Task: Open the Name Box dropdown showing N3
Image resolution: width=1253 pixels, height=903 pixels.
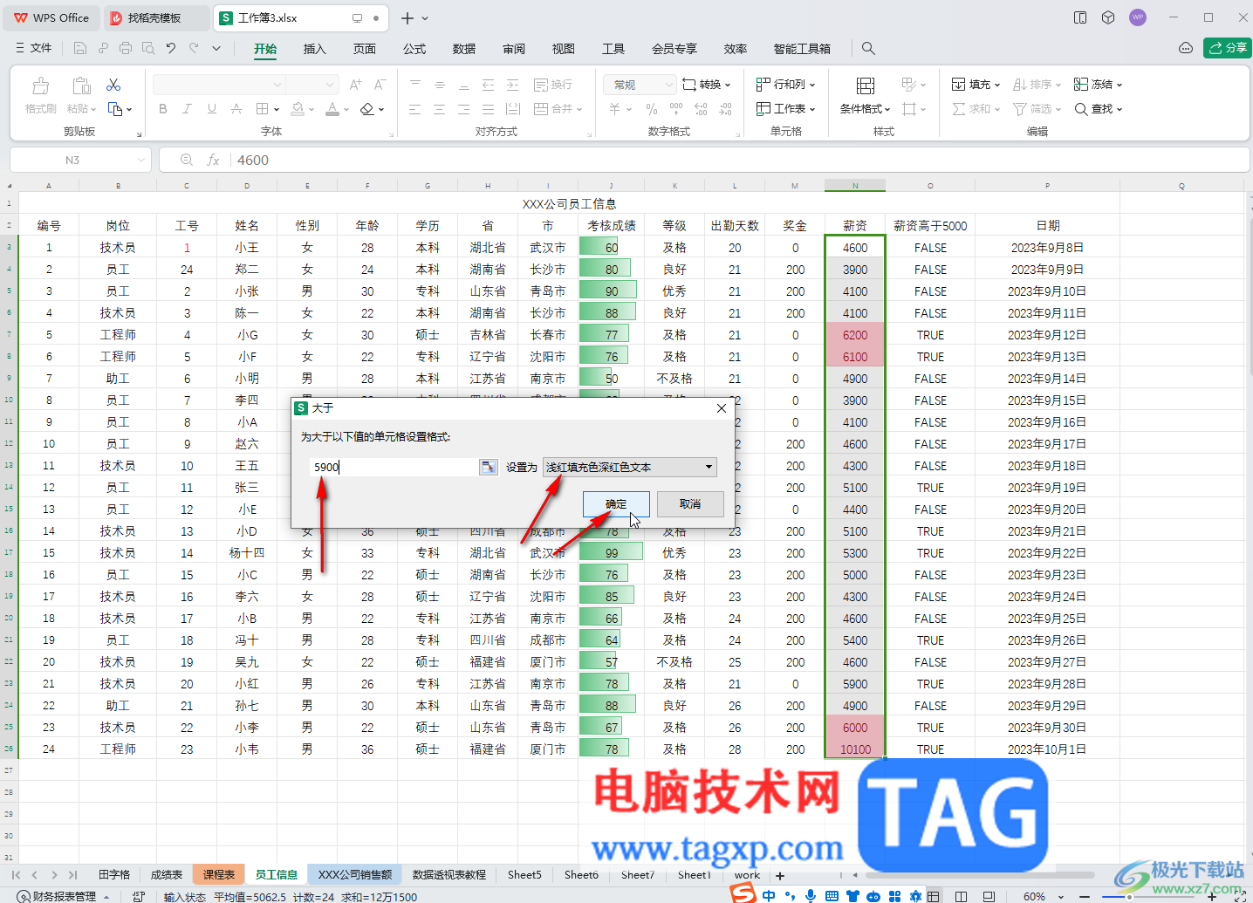Action: (141, 160)
